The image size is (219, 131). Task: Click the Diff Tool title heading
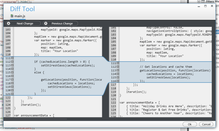click(x=23, y=9)
